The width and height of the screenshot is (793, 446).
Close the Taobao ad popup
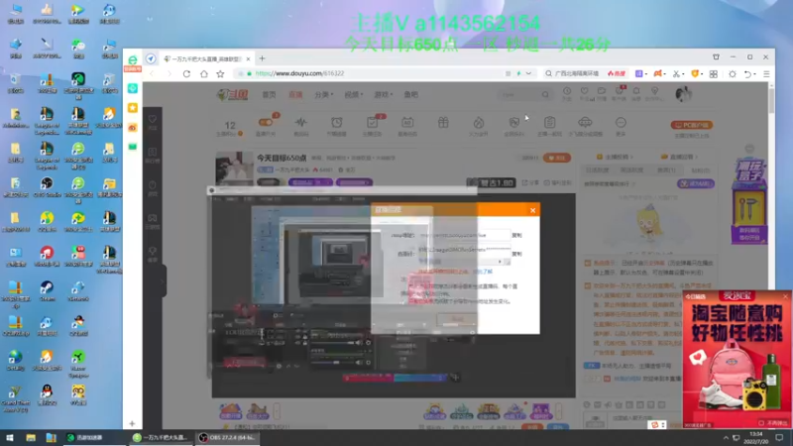(785, 296)
